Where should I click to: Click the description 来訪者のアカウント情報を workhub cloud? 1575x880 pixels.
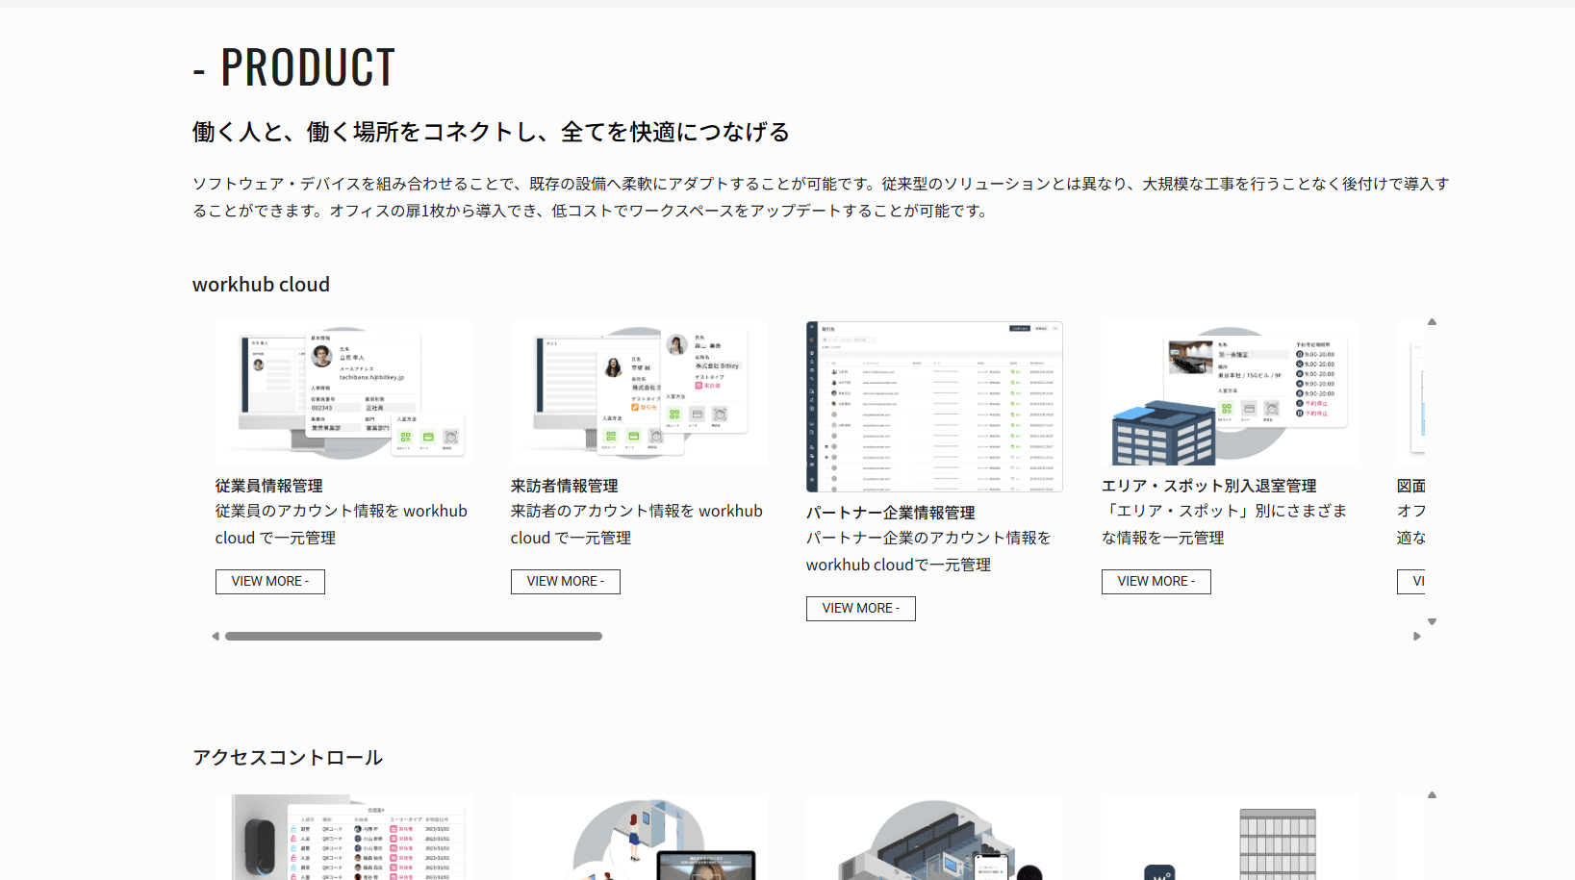[x=637, y=524]
